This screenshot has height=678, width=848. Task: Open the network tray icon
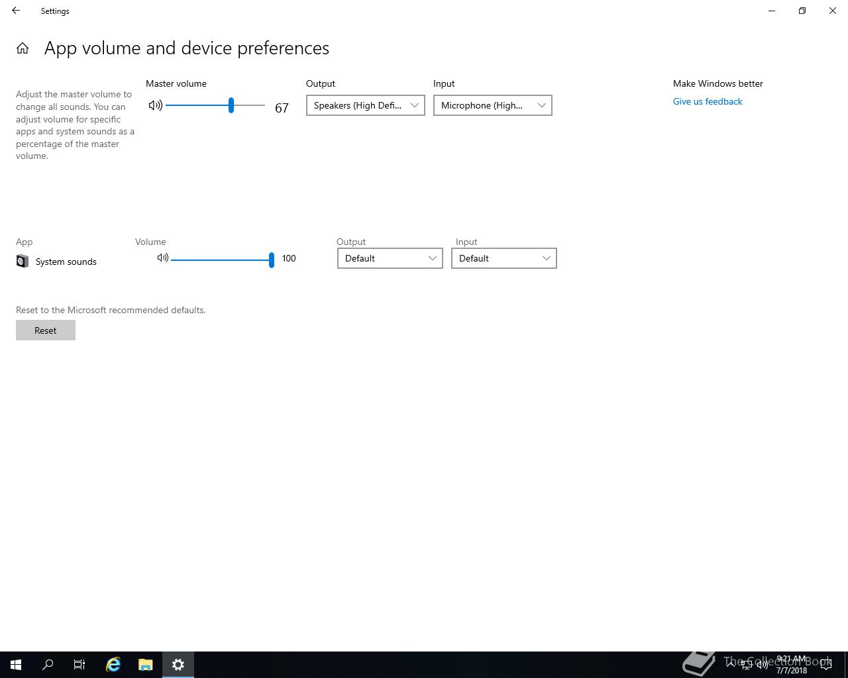(746, 665)
